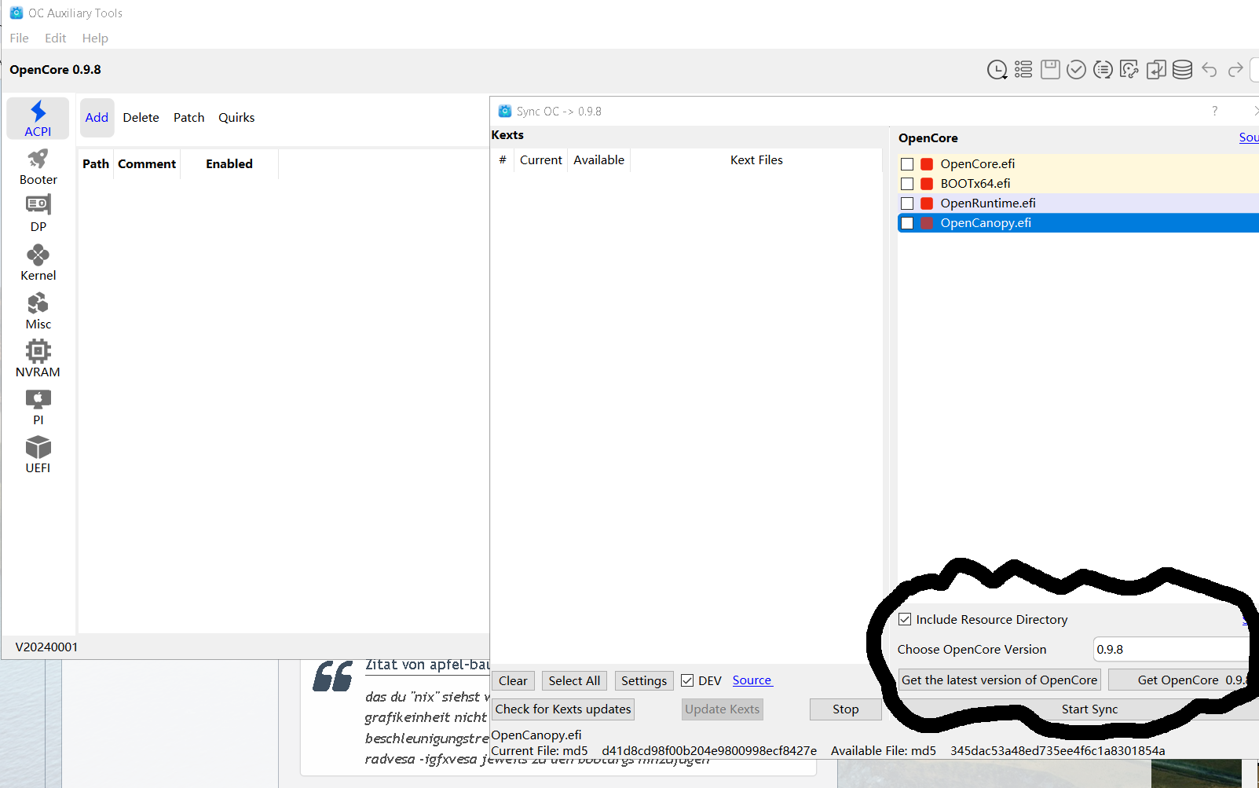The image size is (1259, 788).
Task: Click the Comment column header
Action: coord(147,163)
